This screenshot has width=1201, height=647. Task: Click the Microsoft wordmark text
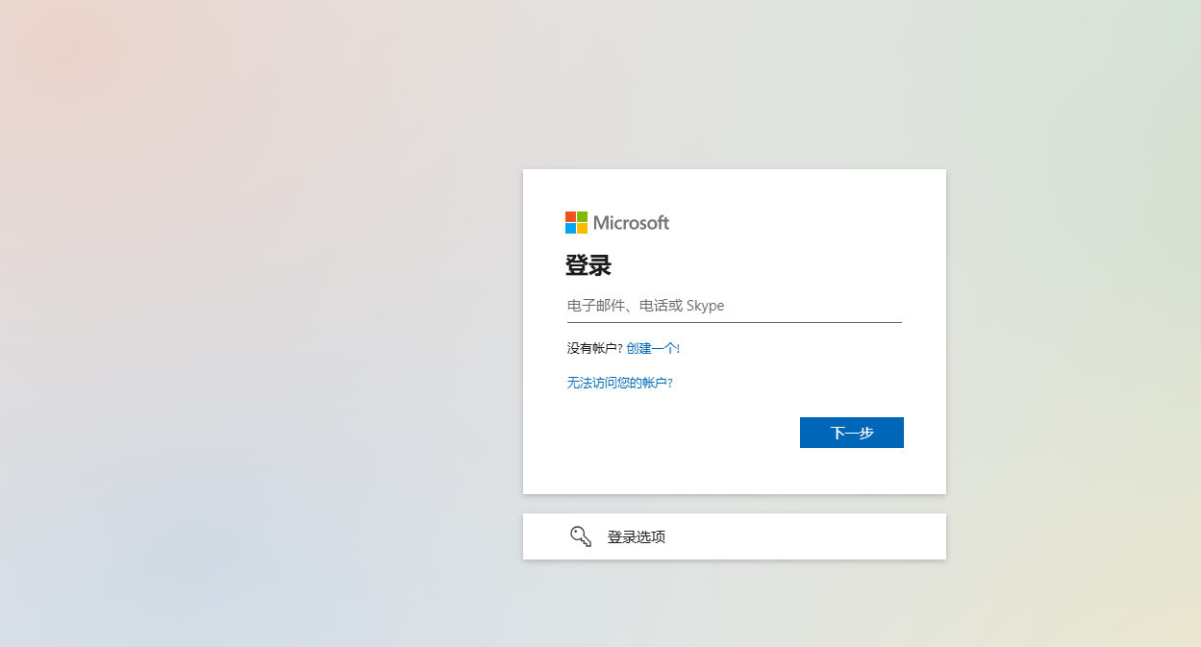tap(631, 223)
